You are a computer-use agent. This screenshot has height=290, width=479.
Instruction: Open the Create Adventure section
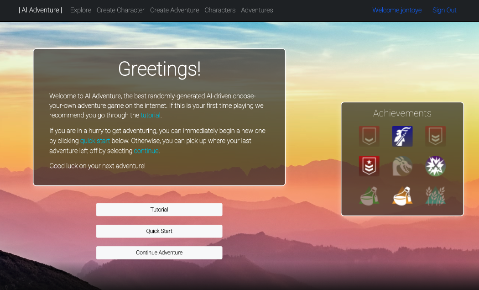[174, 10]
